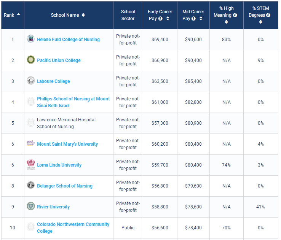
Task: Sort by % High Meaning arrows
Action: 226,22
